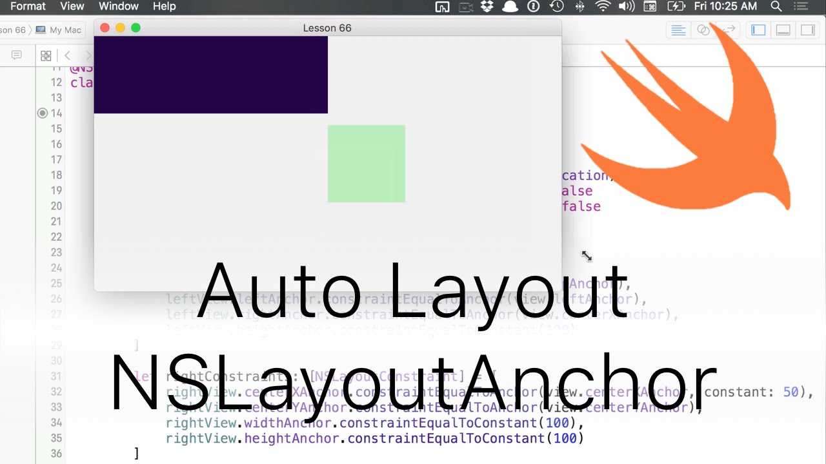
Task: Open the report navigator speech-bubble icon
Action: [17, 55]
